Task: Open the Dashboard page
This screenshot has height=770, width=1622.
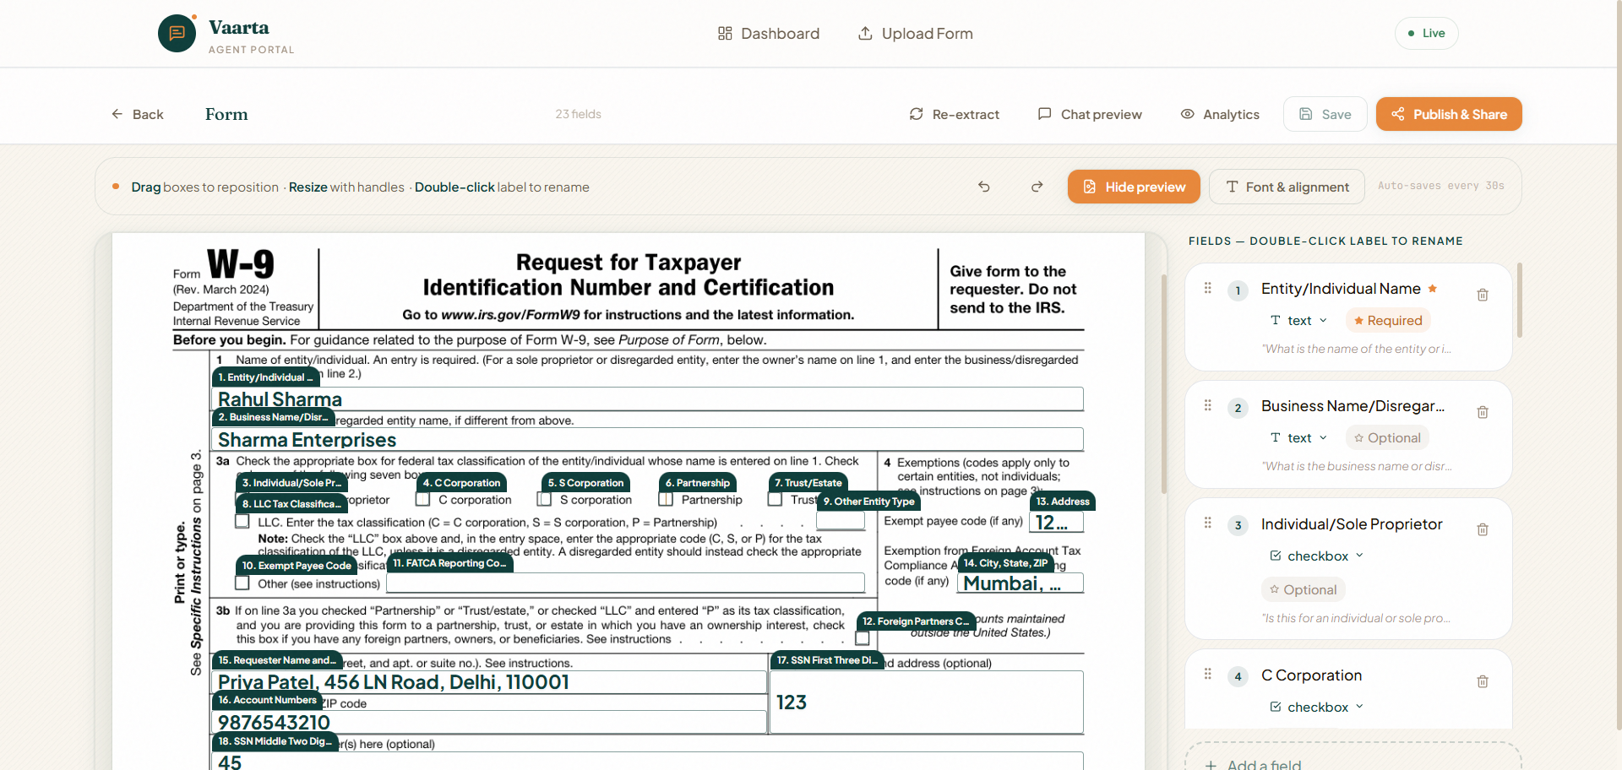Action: point(769,34)
